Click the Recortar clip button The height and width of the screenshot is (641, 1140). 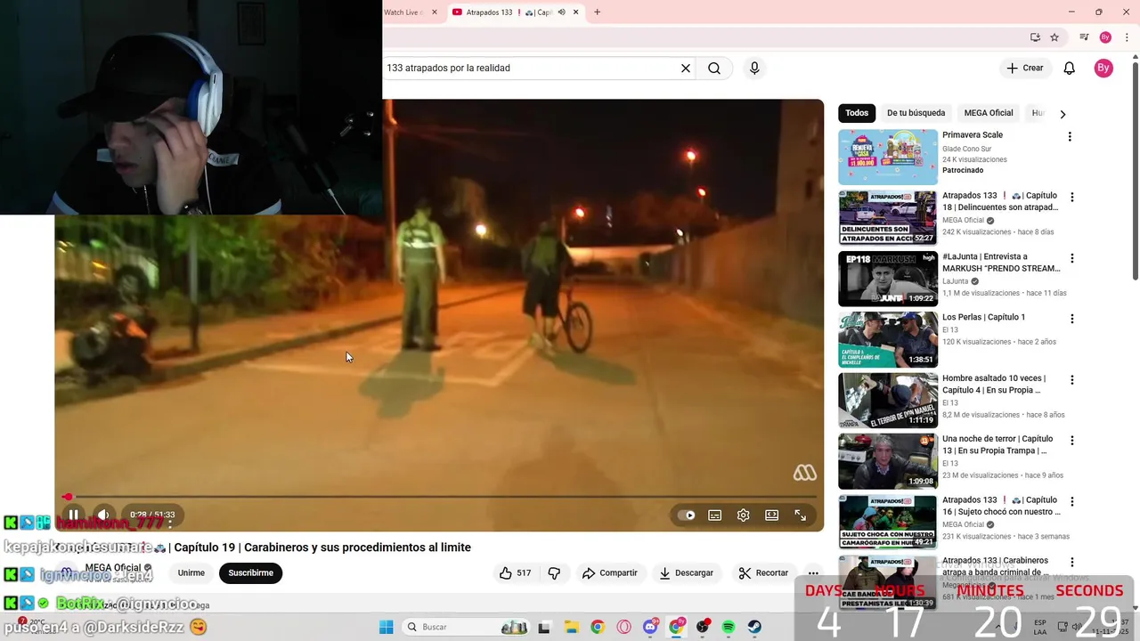click(x=763, y=573)
